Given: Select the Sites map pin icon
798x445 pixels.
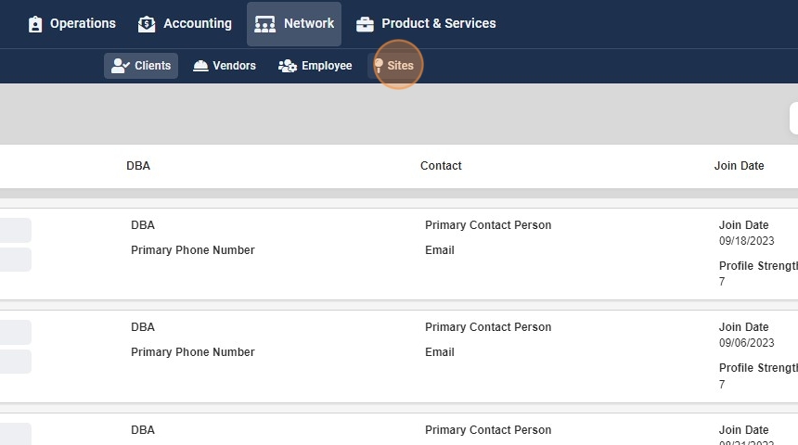Looking at the screenshot, I should pyautogui.click(x=379, y=66).
